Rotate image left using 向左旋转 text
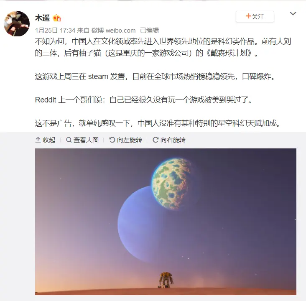The image size is (306, 301). tap(130, 140)
